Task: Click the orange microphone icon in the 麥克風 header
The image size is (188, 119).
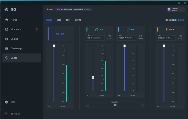Action: [x=167, y=29]
